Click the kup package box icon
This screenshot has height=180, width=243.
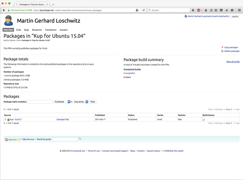point(9,119)
